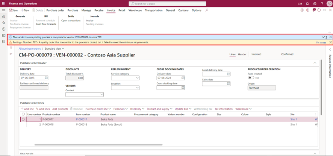Open vendor Contact dropdown
This screenshot has height=156, width=333.
coord(101,94)
